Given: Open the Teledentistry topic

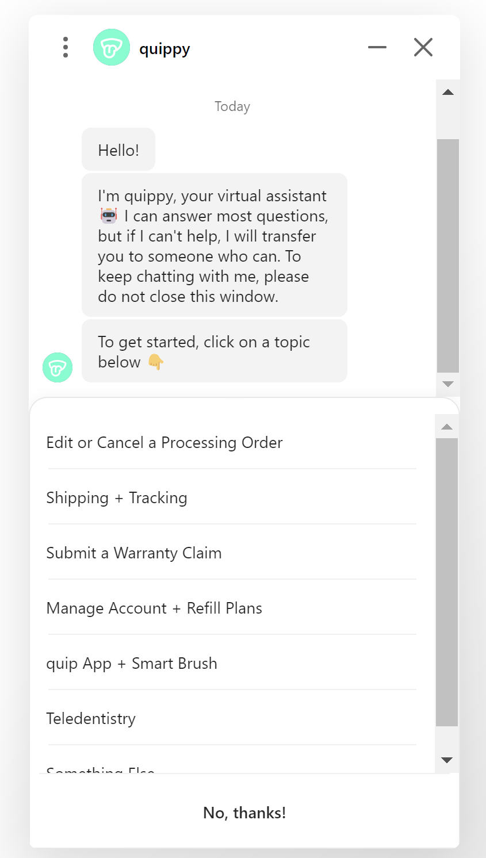Looking at the screenshot, I should [x=91, y=719].
